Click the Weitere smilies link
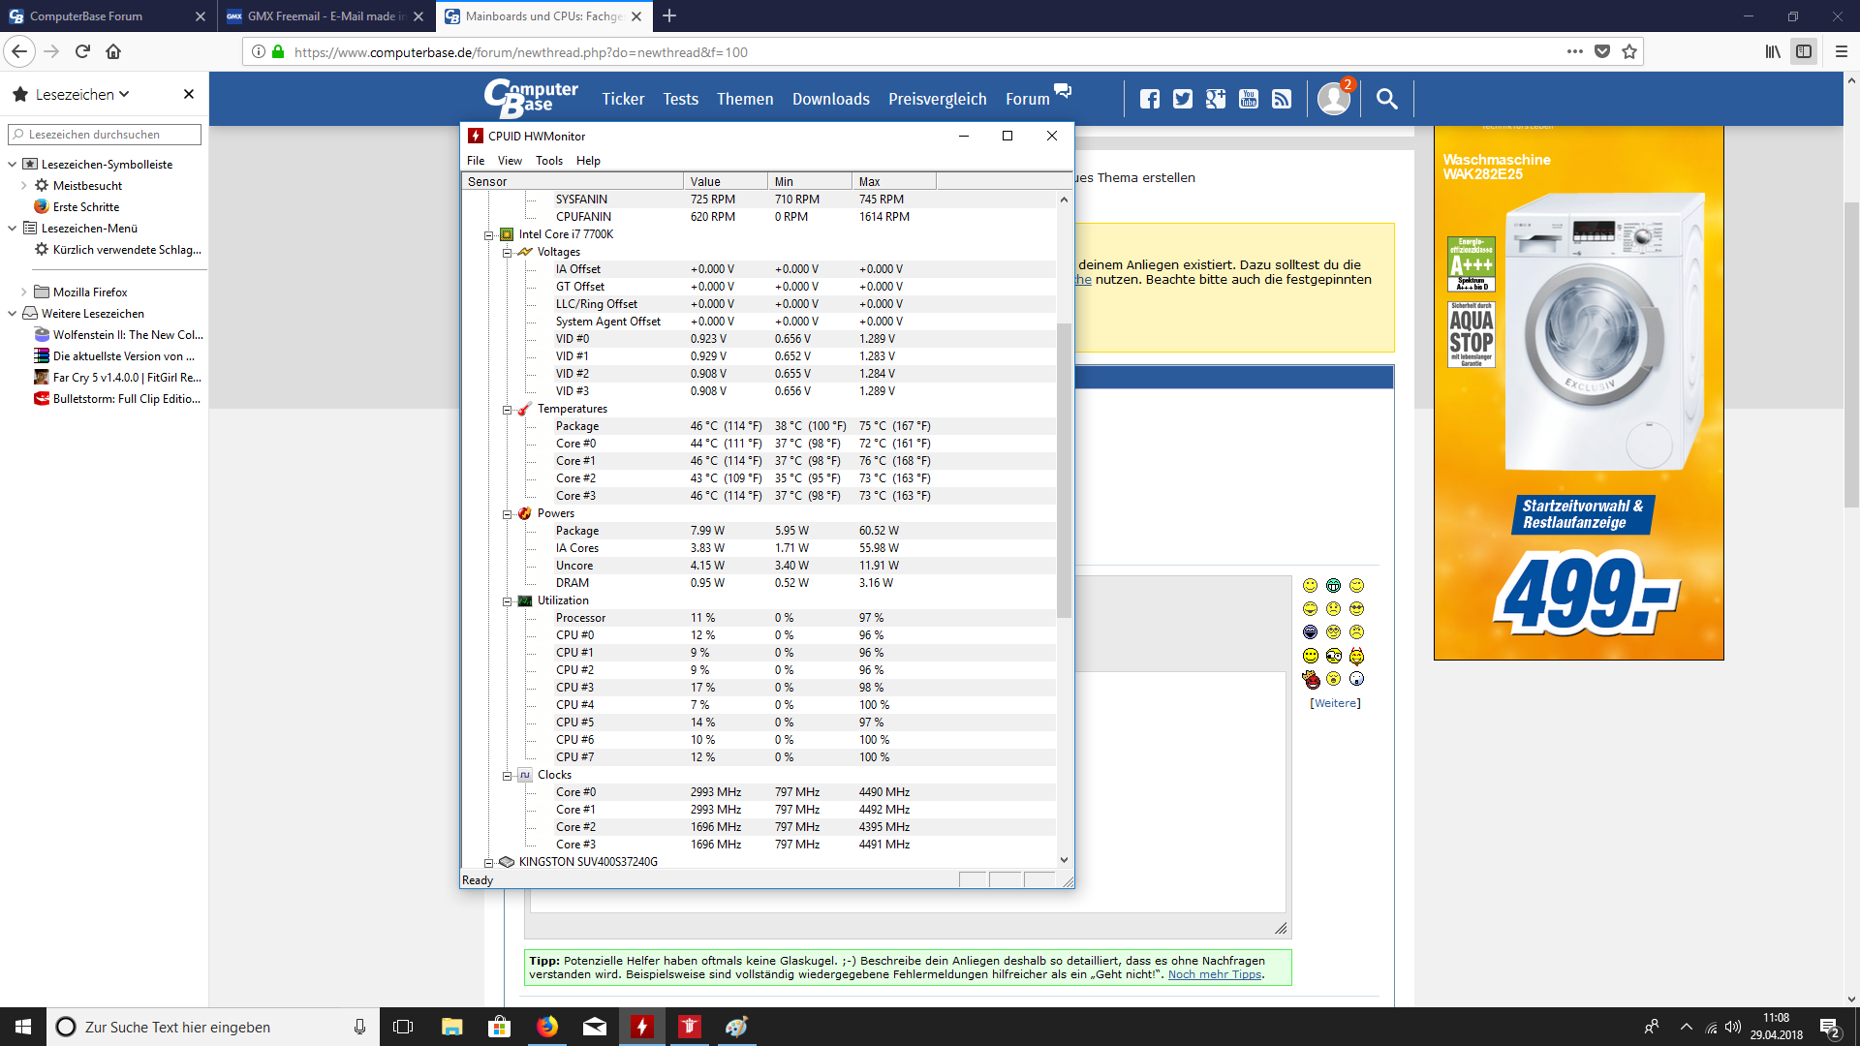This screenshot has height=1046, width=1860. [x=1335, y=703]
